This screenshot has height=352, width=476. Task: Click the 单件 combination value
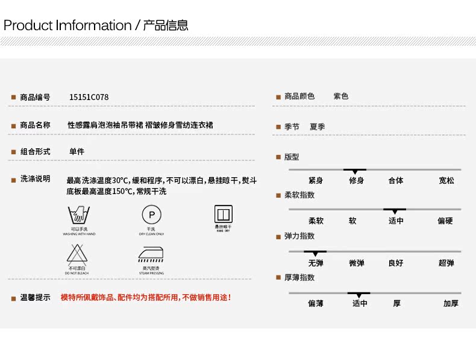point(77,151)
